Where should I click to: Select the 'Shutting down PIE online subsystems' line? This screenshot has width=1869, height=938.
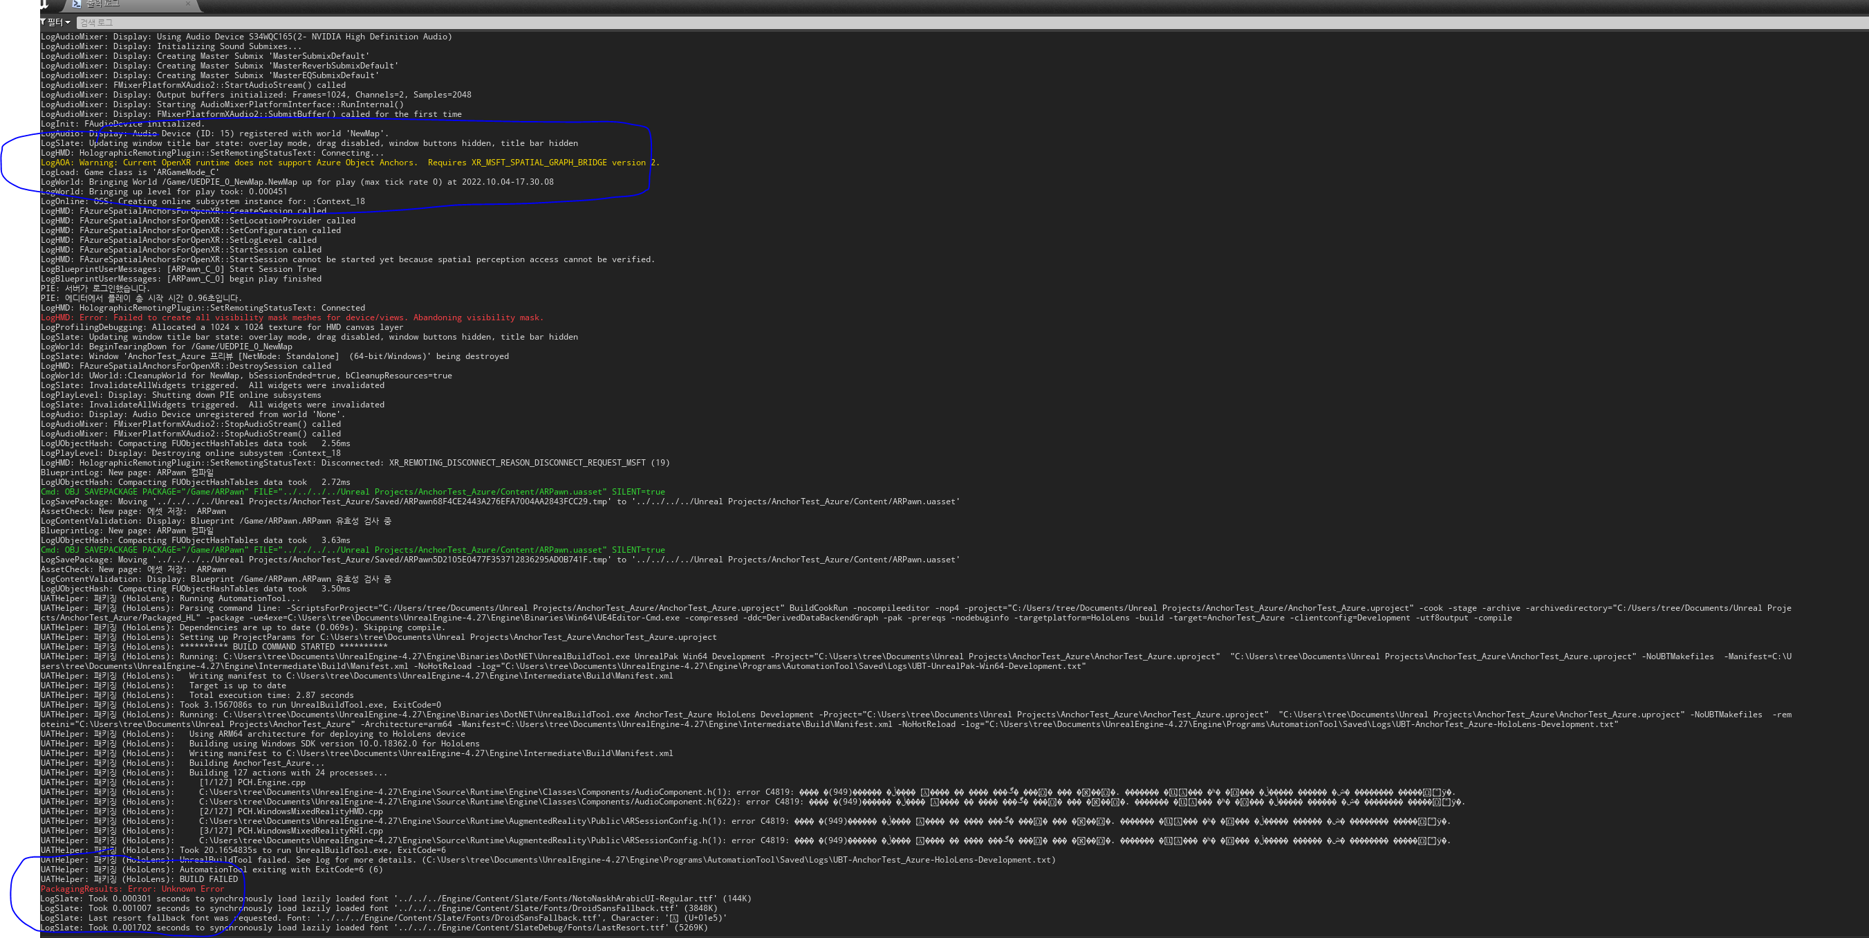(x=180, y=395)
